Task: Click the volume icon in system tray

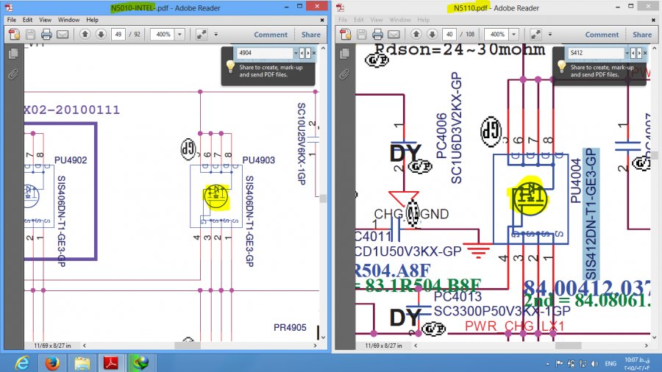Action: click(594, 364)
